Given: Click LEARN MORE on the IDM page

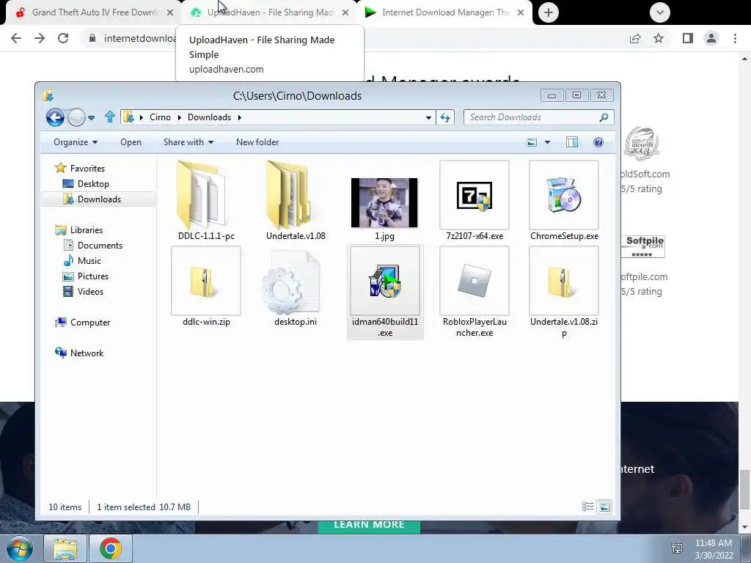Looking at the screenshot, I should [369, 526].
